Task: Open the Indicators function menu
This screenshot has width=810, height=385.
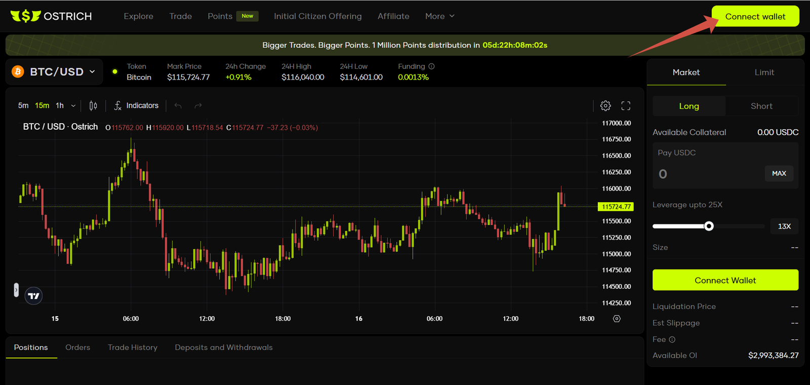Action: coord(136,105)
